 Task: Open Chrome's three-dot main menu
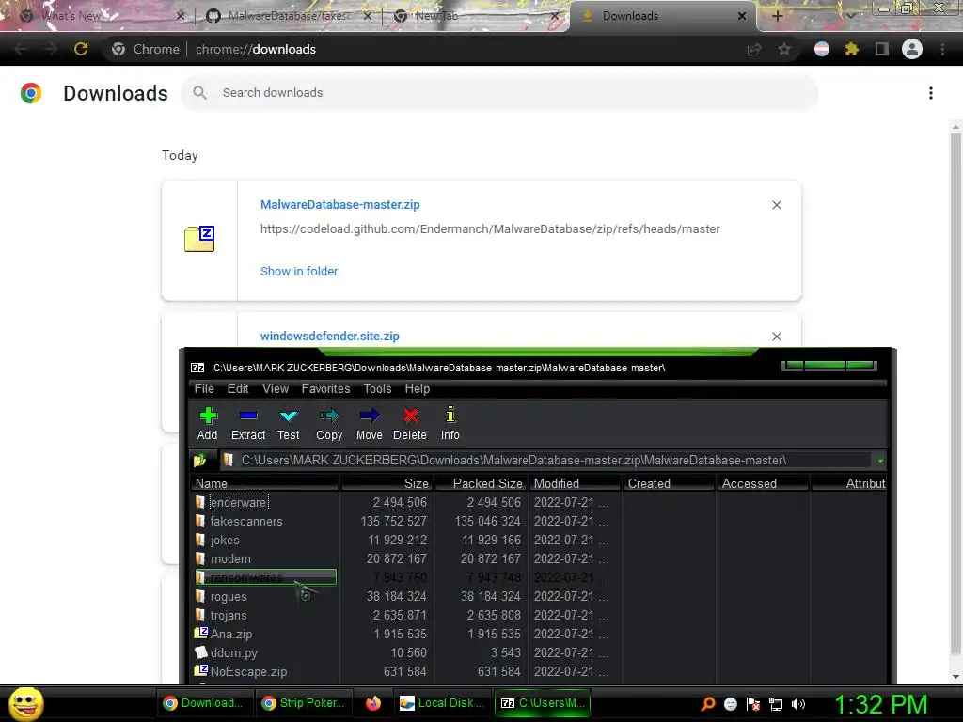point(942,49)
